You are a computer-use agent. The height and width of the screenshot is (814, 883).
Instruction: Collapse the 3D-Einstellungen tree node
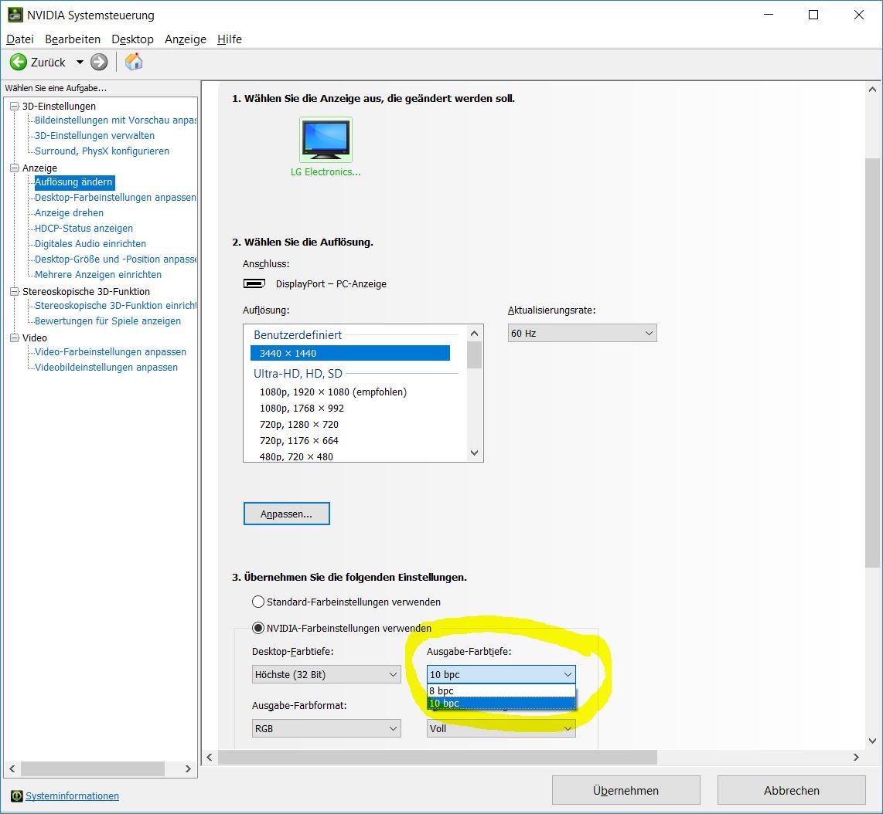[15, 106]
